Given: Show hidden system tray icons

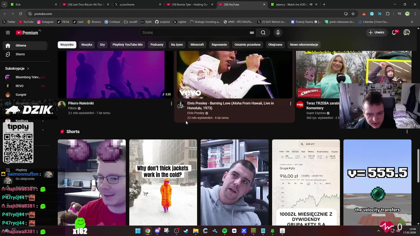Looking at the screenshot, I should [x=378, y=231].
